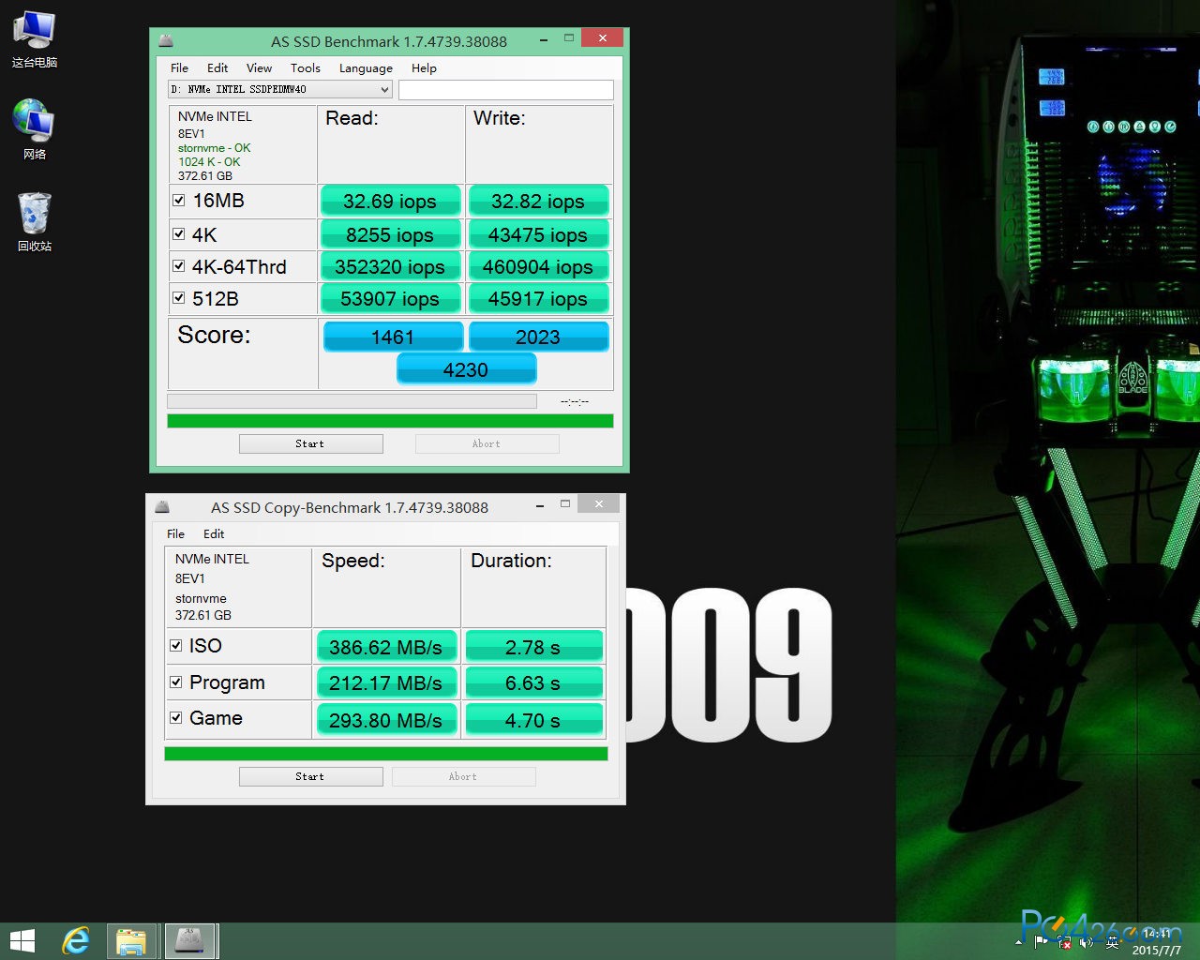1200x960 pixels.
Task: Open the Windows Start button
Action: pos(22,940)
